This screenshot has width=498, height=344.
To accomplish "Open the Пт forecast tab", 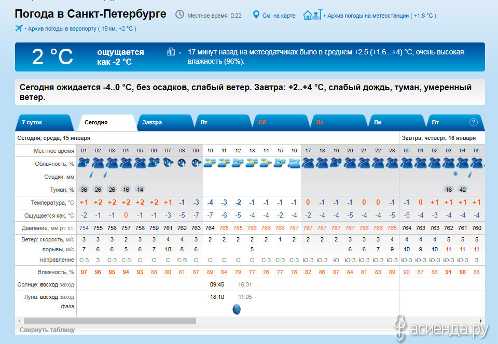I will [223, 122].
